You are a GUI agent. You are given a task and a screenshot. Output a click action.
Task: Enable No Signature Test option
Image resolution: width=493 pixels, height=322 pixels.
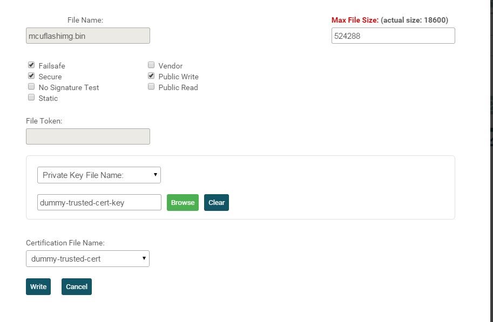coord(31,87)
